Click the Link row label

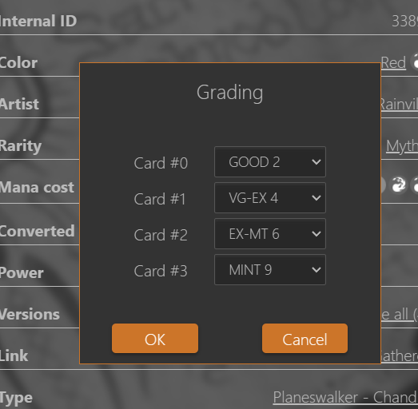[x=14, y=356]
